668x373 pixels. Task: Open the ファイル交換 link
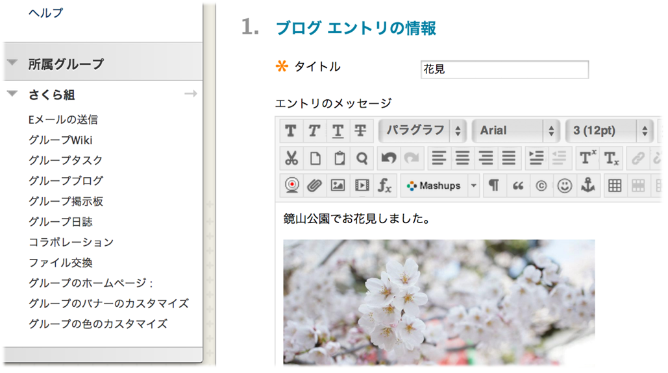point(60,263)
